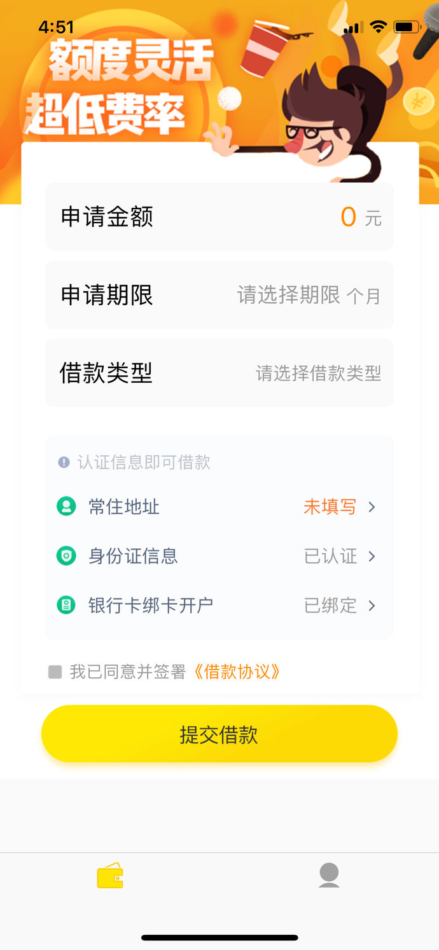The image size is (439, 950).
Task: Open the 《借款协议》 link
Action: [236, 671]
